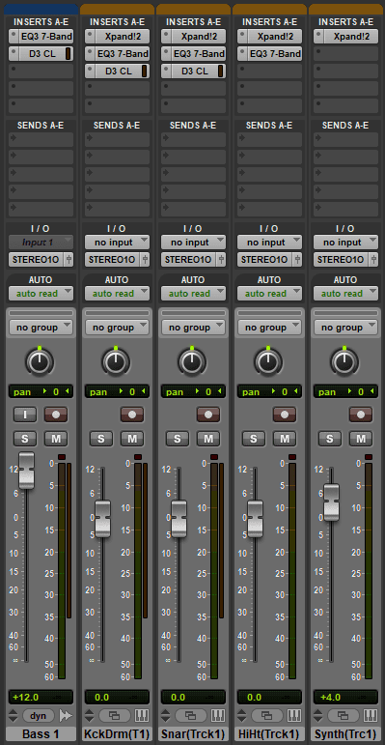
Task: Click the pan knob on HiHt(Trck1)
Action: pos(268,362)
